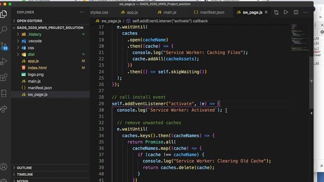This screenshot has height=182, width=324.
Task: Open manifest.json in the file tree
Action: tap(40, 88)
